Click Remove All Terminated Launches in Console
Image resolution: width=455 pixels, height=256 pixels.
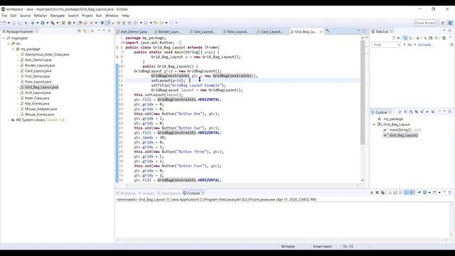pyautogui.click(x=382, y=193)
